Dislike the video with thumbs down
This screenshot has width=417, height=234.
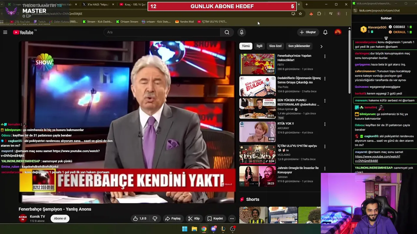pos(155,218)
